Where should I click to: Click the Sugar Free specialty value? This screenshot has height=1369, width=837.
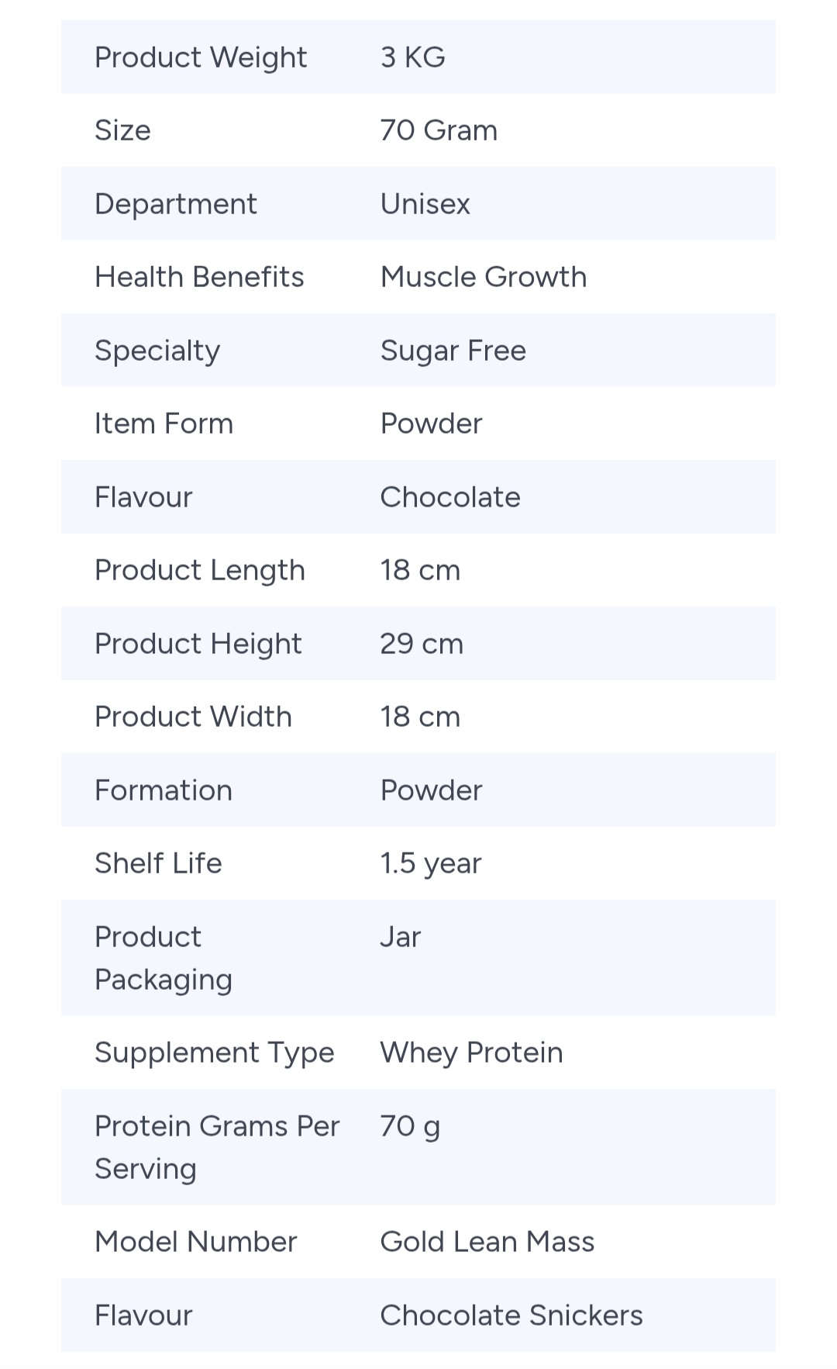pyautogui.click(x=453, y=351)
